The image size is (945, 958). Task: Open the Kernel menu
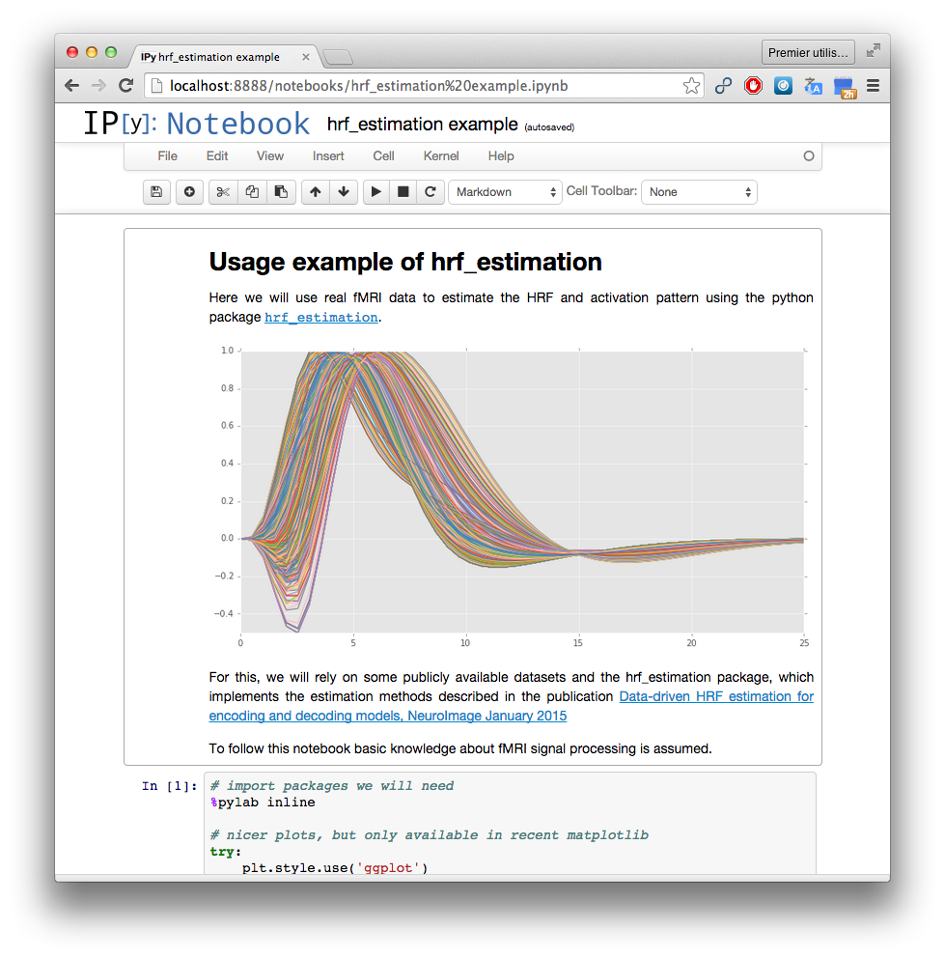coord(441,155)
